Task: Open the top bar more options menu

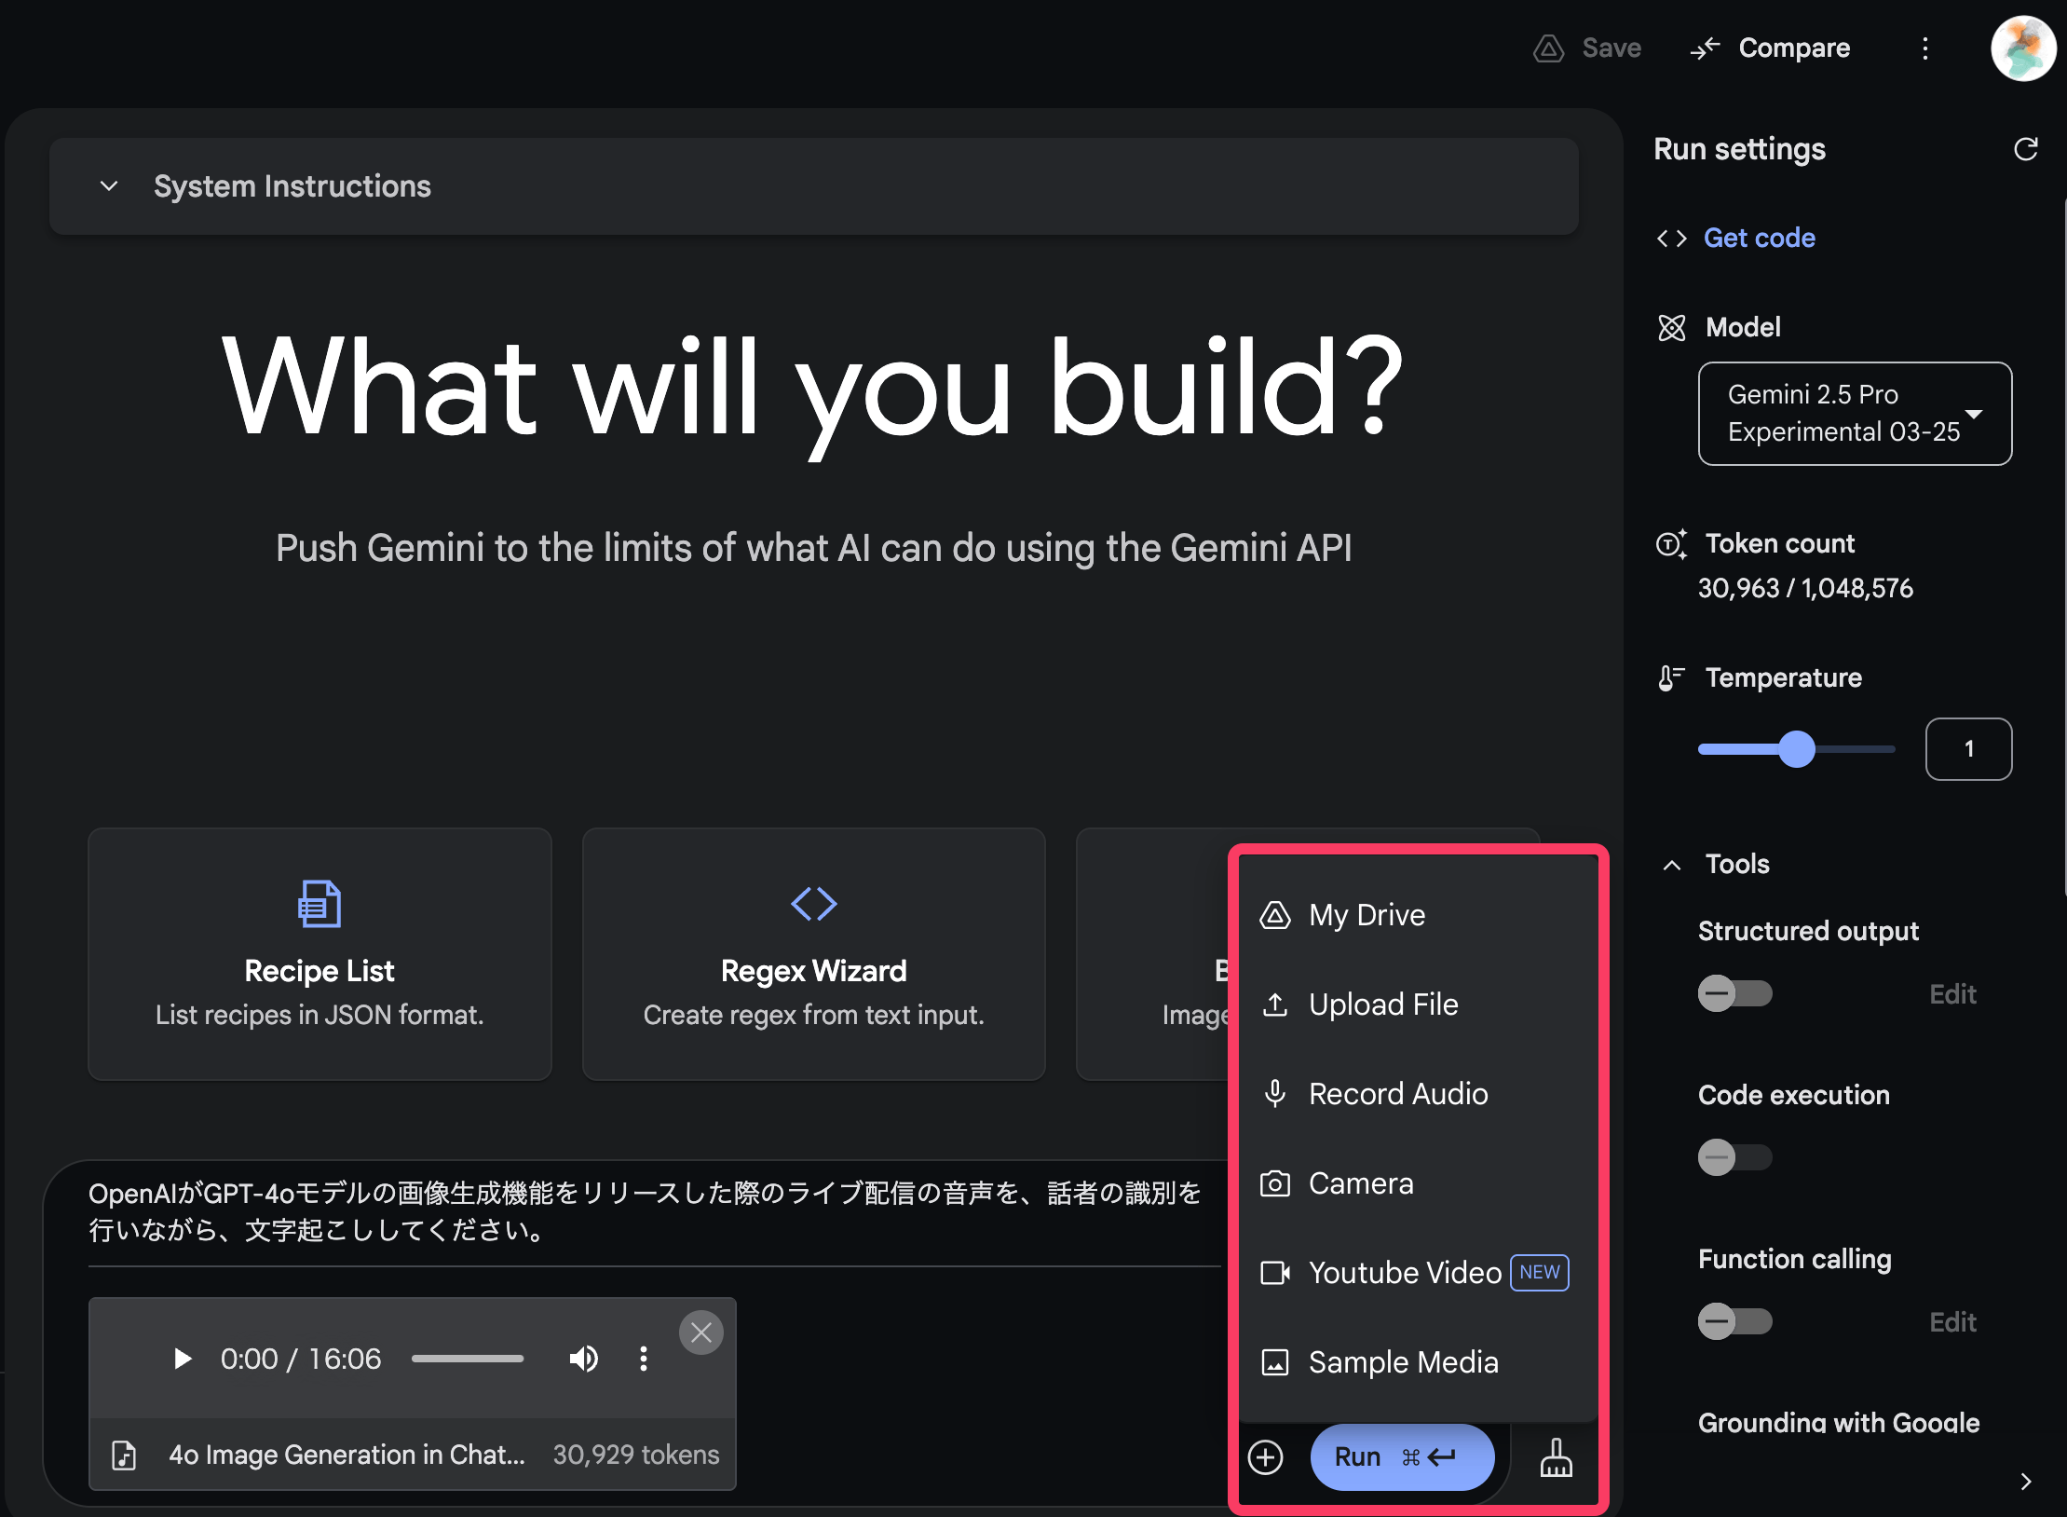Action: coord(1924,48)
